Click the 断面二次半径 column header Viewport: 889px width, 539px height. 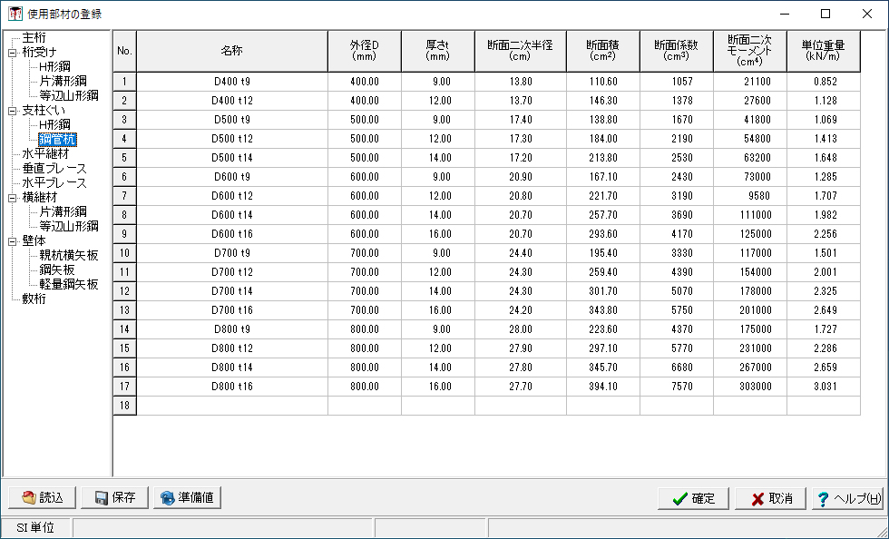coord(521,51)
